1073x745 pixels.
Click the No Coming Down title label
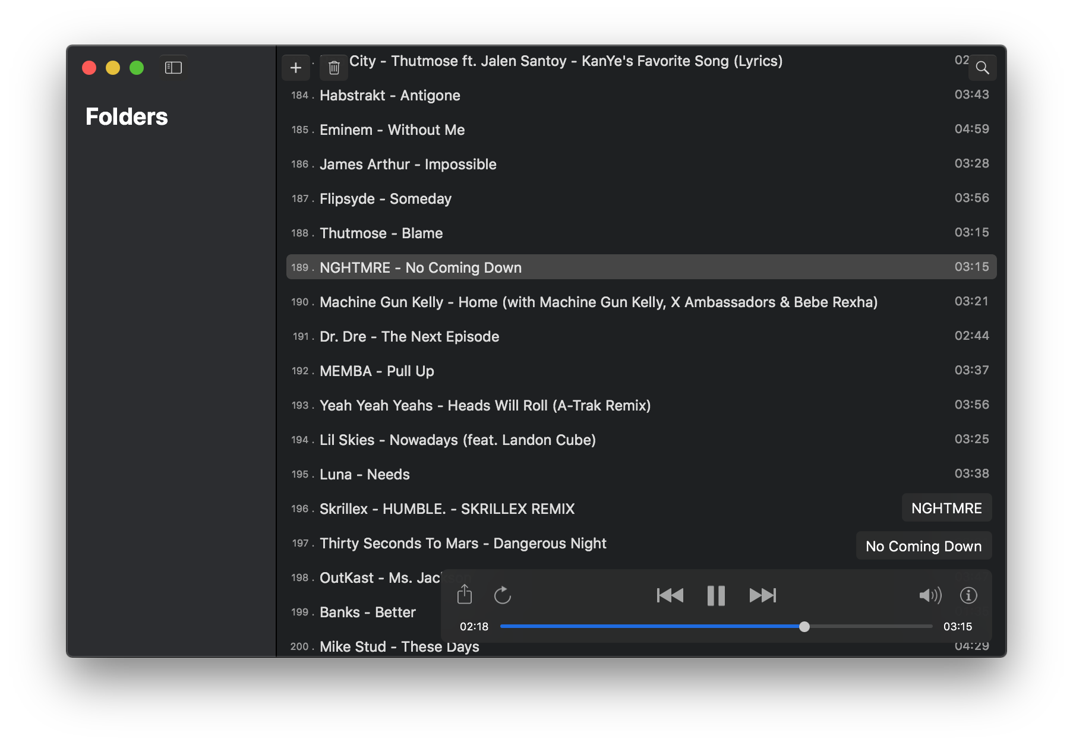pos(923,546)
